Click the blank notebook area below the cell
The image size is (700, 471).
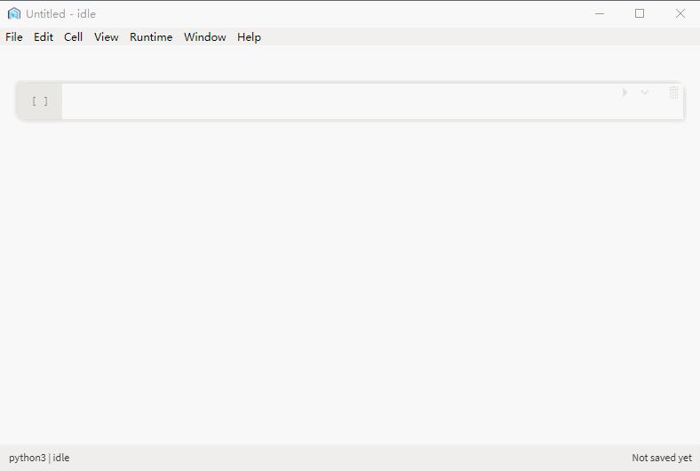[x=350, y=284]
